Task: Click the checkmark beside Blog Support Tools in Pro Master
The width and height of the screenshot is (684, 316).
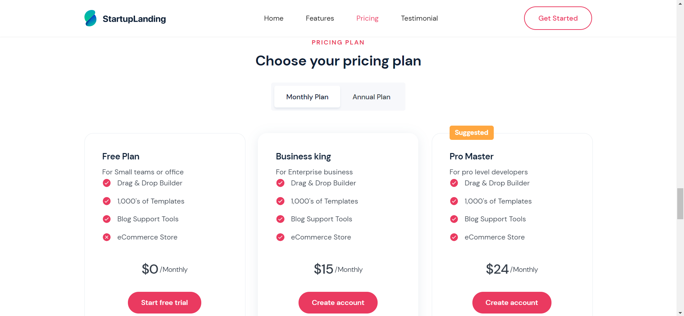Action: click(x=454, y=219)
